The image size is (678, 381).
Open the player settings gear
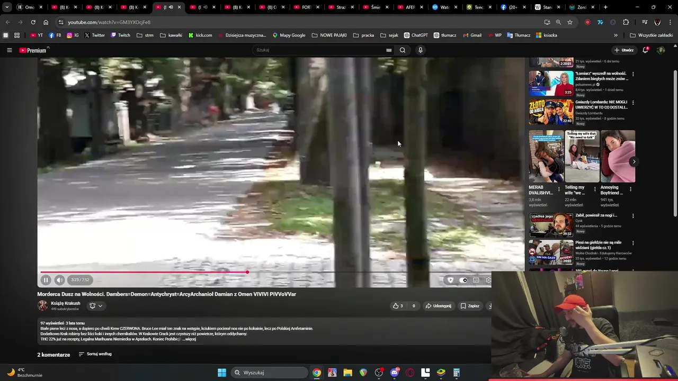pyautogui.click(x=488, y=280)
